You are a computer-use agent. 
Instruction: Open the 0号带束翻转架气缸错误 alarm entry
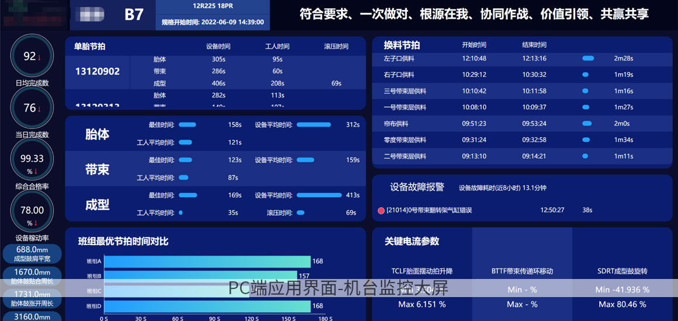[429, 210]
